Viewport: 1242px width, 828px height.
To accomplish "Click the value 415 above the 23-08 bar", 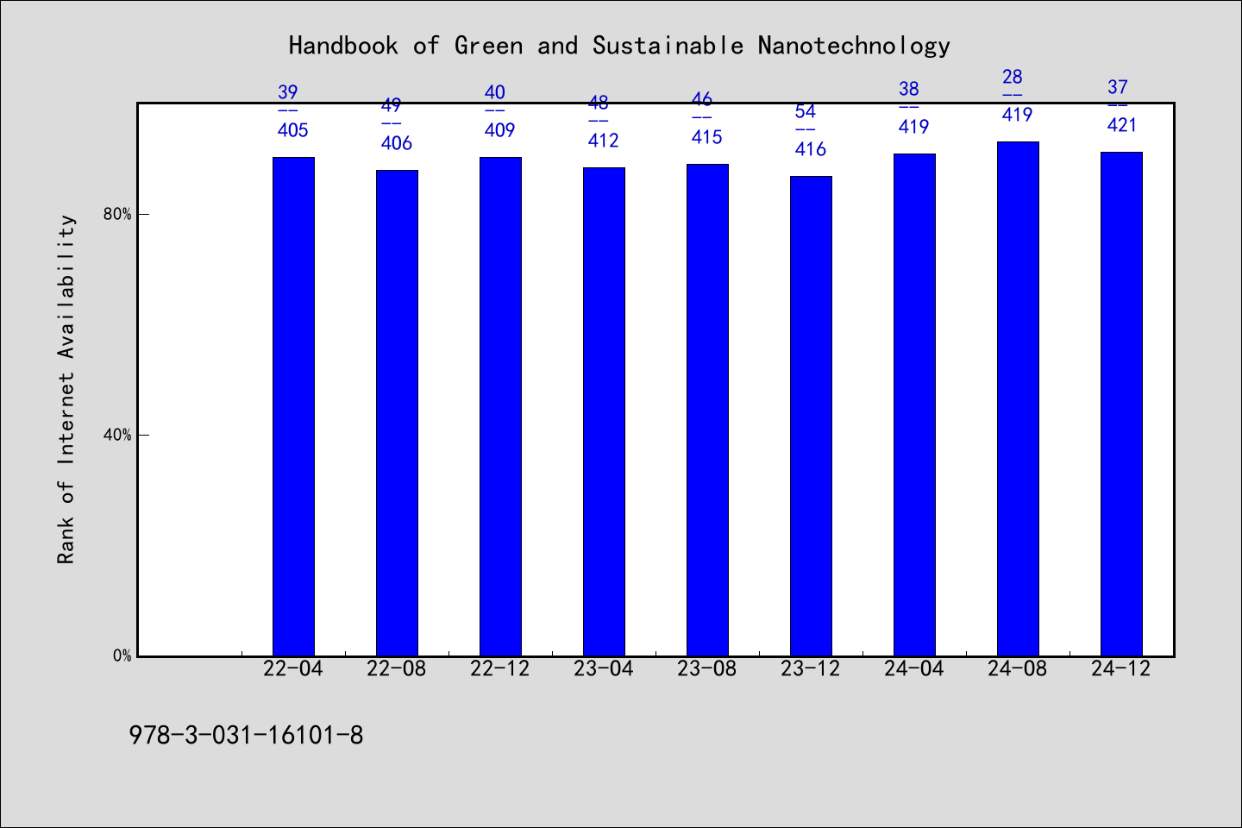I will pyautogui.click(x=707, y=137).
